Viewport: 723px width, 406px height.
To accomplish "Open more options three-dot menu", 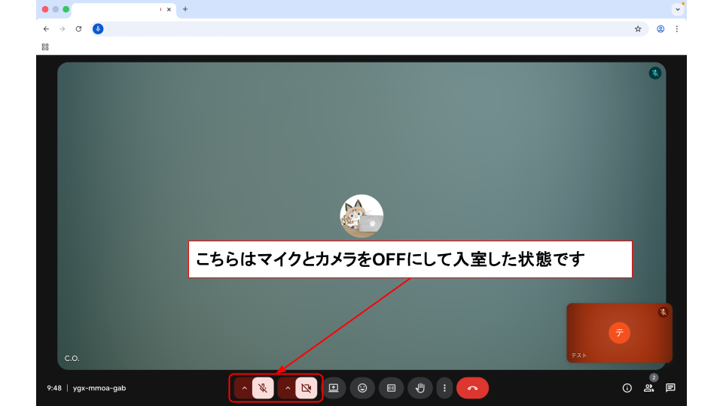I will pos(444,388).
